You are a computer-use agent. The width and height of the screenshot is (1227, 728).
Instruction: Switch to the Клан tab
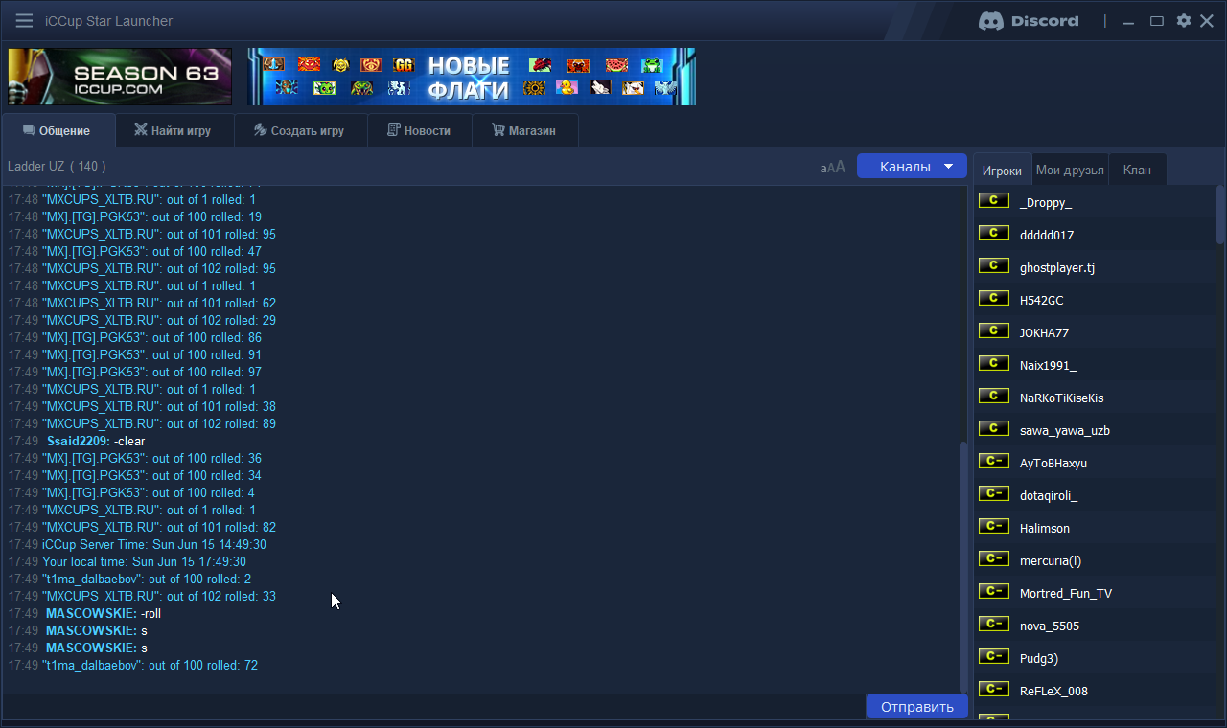point(1137,171)
